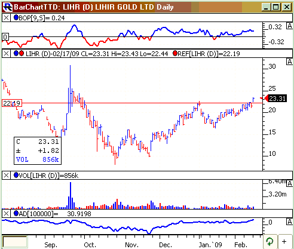Close the LIHR price chart pane
The height and width of the screenshot is (249, 294).
(6, 54)
